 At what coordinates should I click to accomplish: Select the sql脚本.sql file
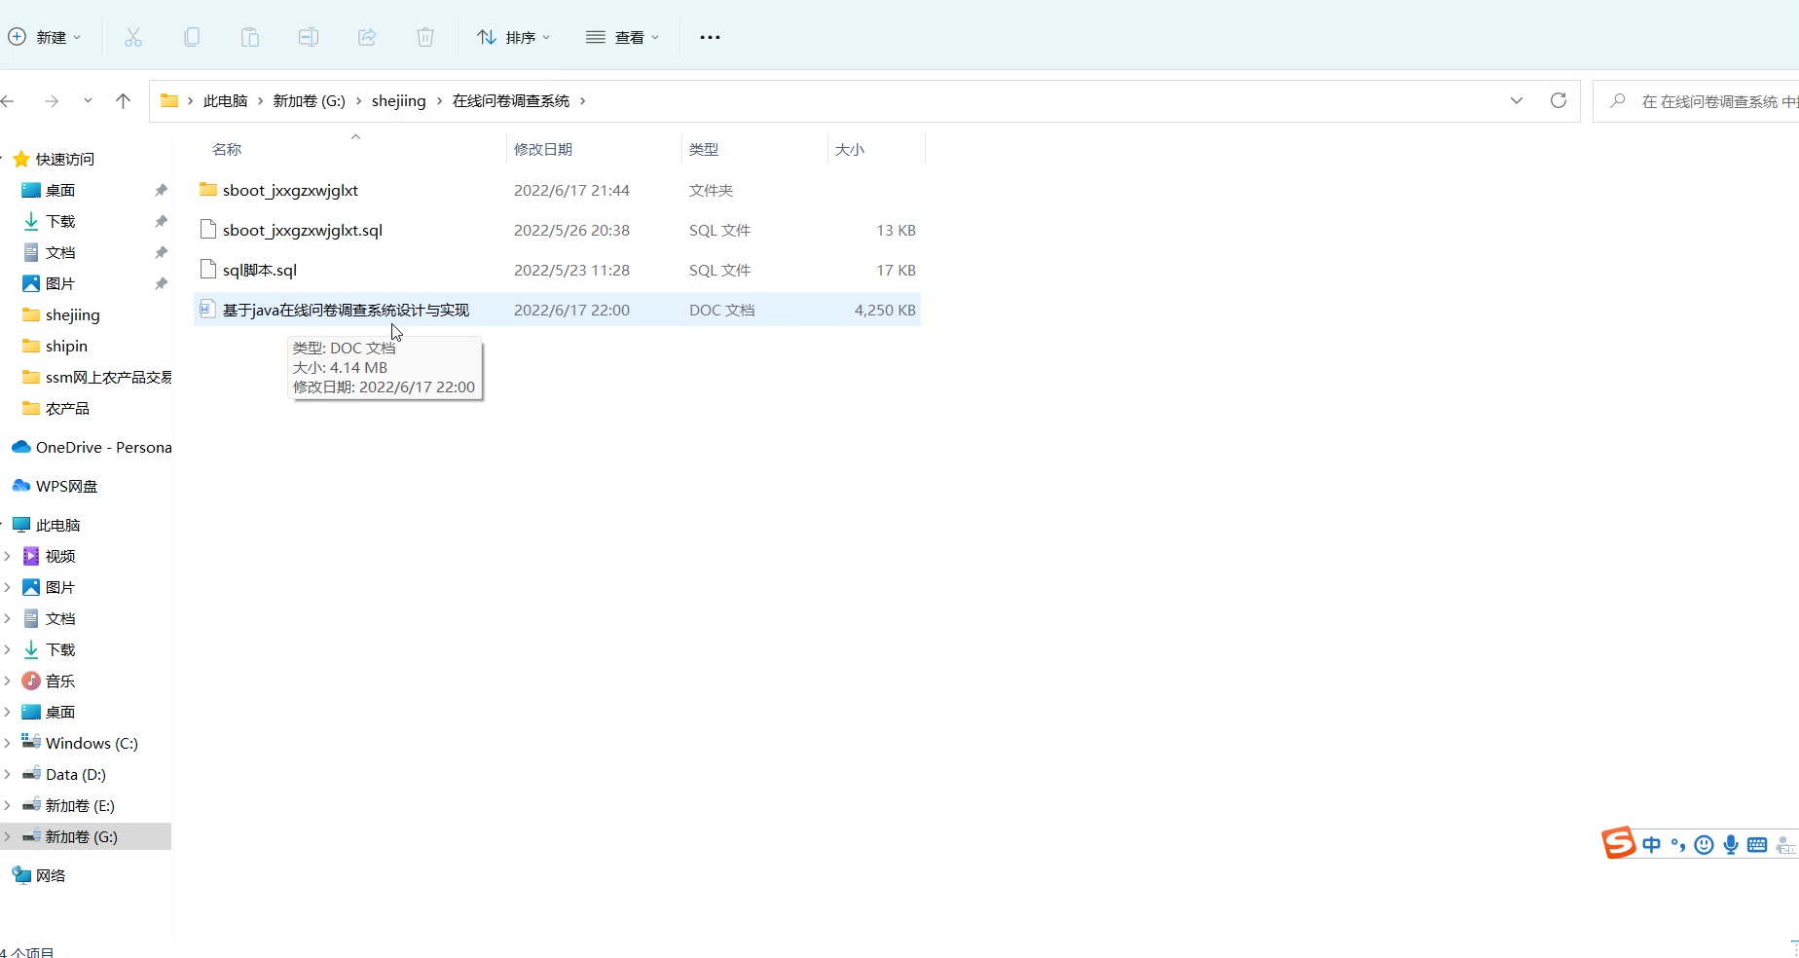(259, 270)
